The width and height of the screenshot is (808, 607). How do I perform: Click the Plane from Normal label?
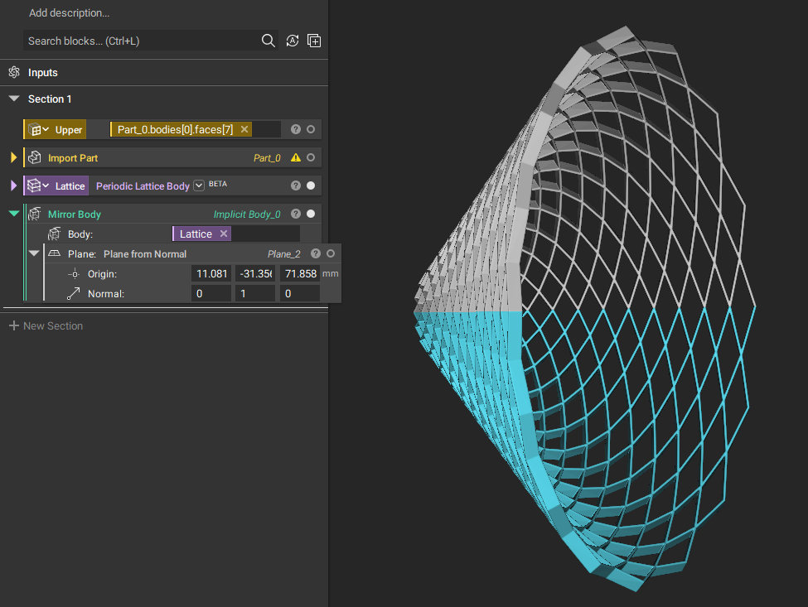coord(145,254)
